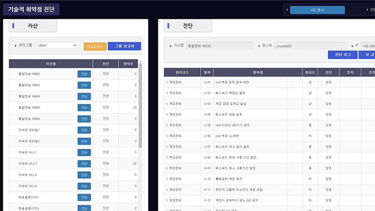Image resolution: width=375 pixels, height=211 pixels.
Task: Click the blue 진단 button for 차세대 학사1
Action: point(84,152)
